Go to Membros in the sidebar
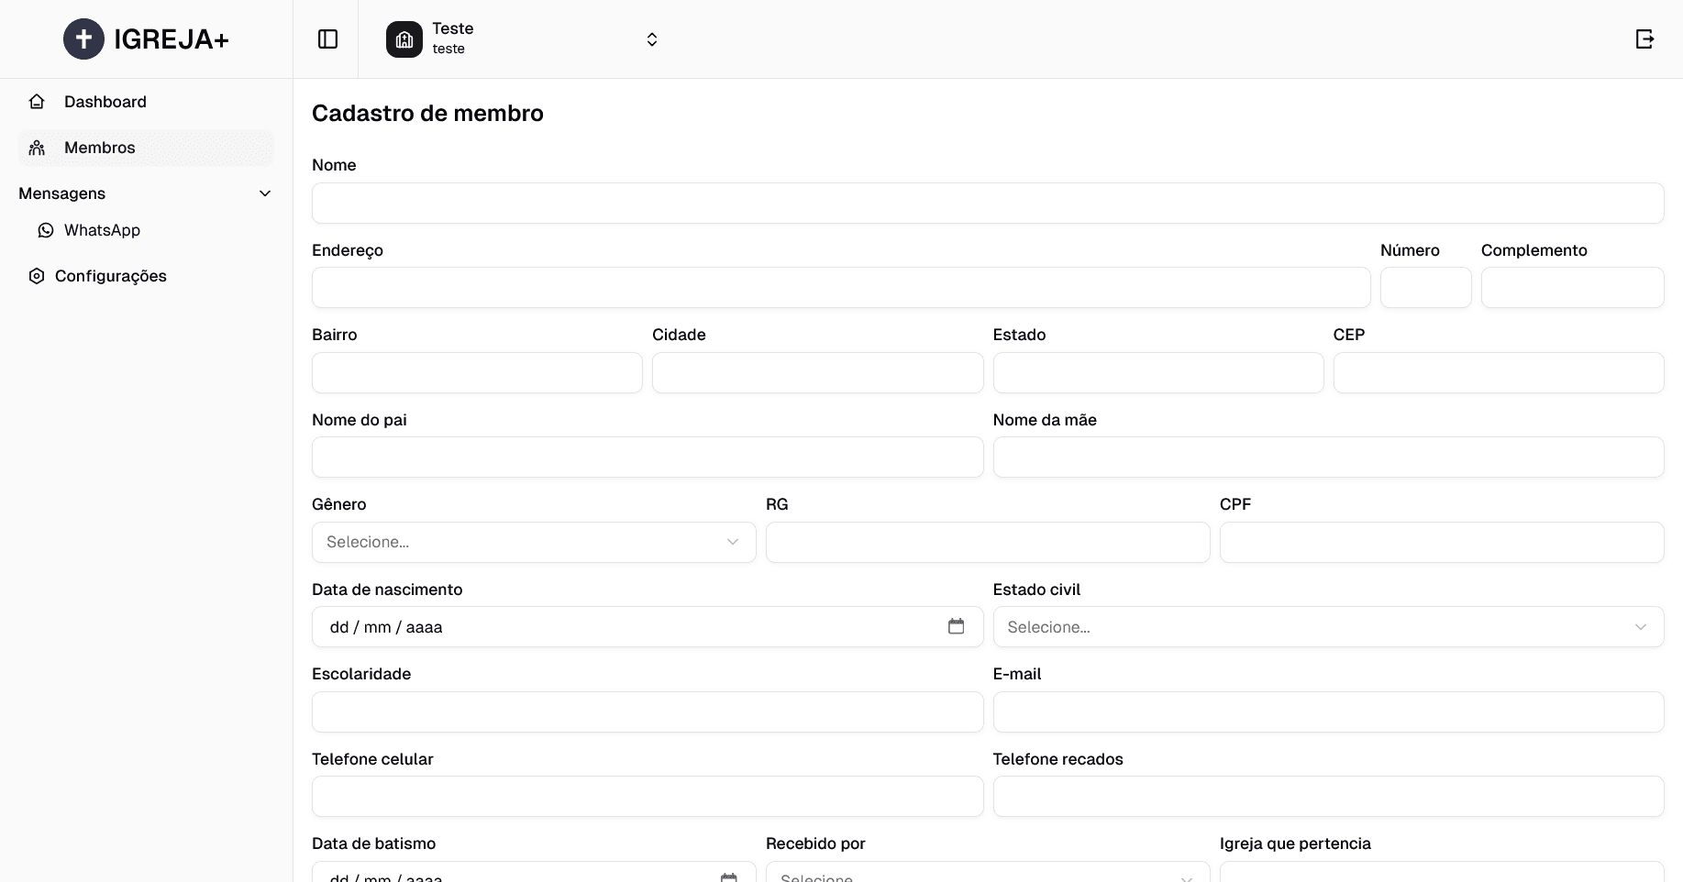Image resolution: width=1683 pixels, height=882 pixels. pos(100,148)
